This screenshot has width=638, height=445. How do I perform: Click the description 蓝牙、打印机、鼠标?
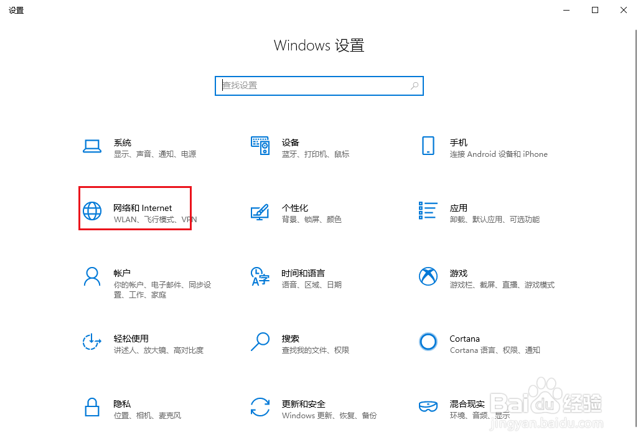[316, 154]
